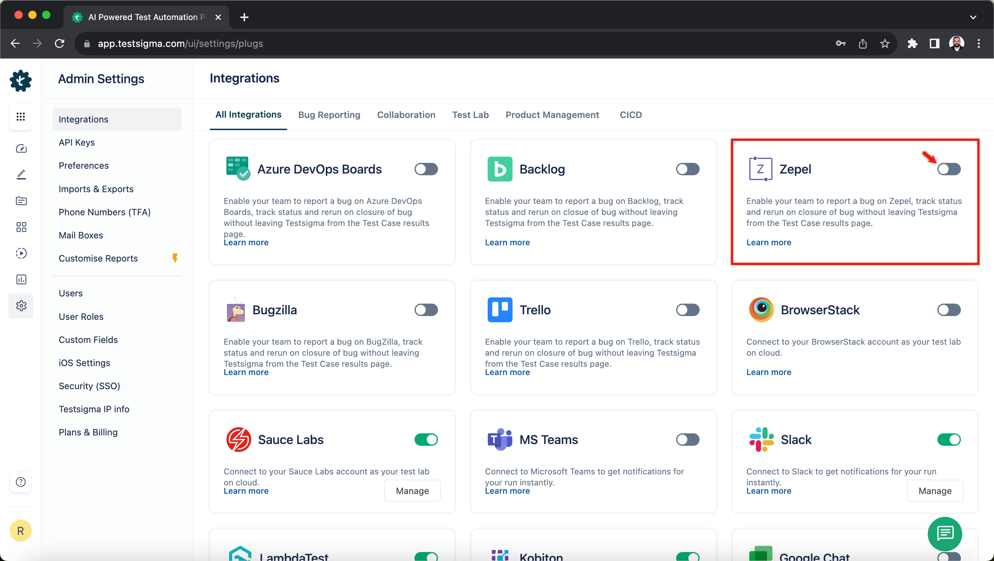
Task: Switch on the Trello toggle
Action: click(x=688, y=309)
